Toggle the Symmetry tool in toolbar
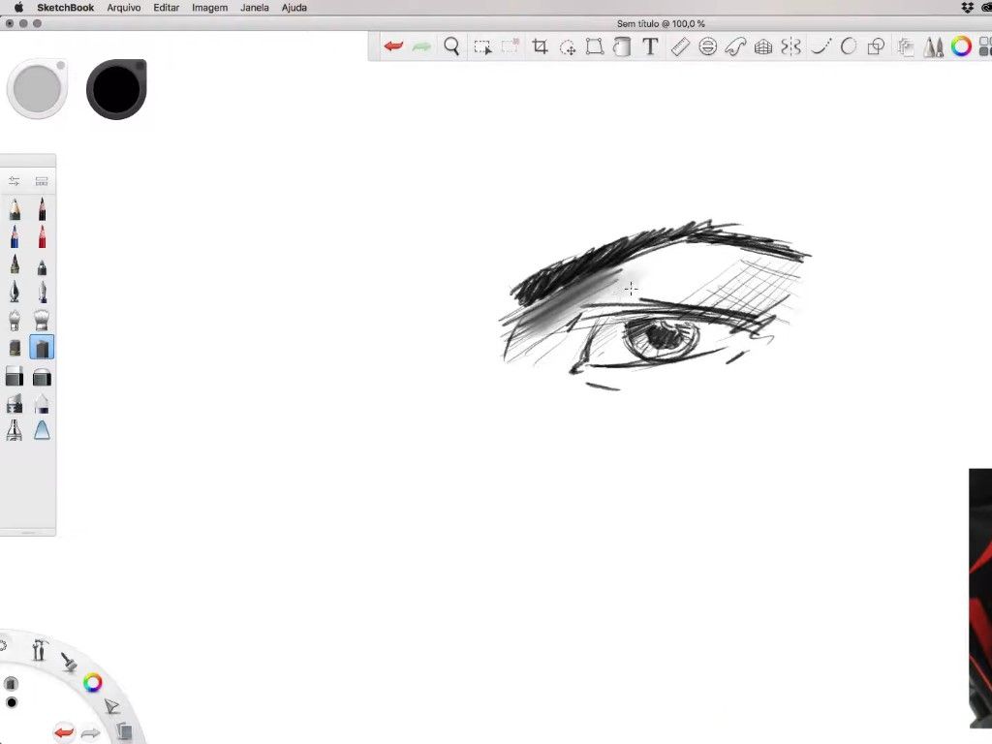992x744 pixels. (791, 46)
